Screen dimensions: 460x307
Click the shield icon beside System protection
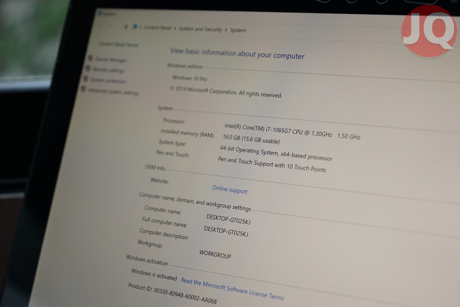(x=86, y=79)
